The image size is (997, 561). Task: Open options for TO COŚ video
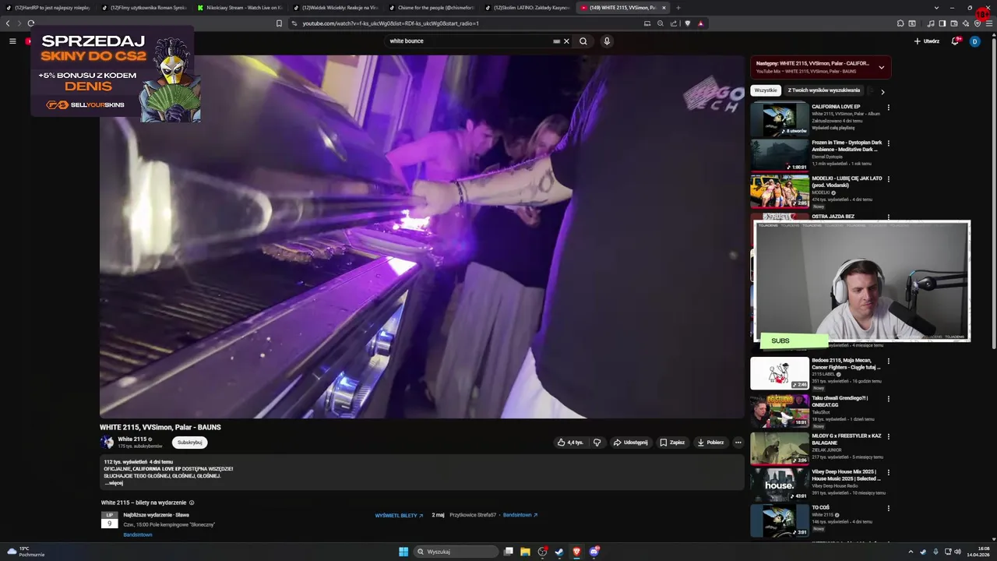(x=888, y=509)
